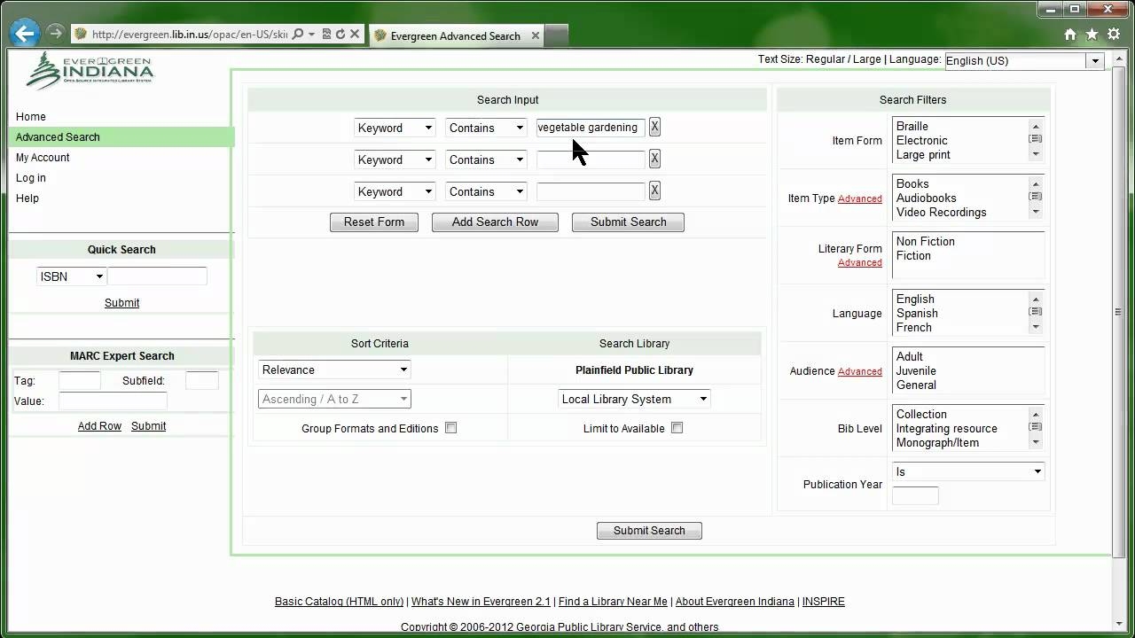
Task: Go to Home in sidebar menu
Action: tap(31, 116)
